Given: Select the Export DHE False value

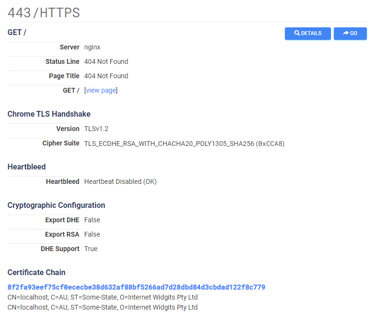Looking at the screenshot, I should pos(92,220).
